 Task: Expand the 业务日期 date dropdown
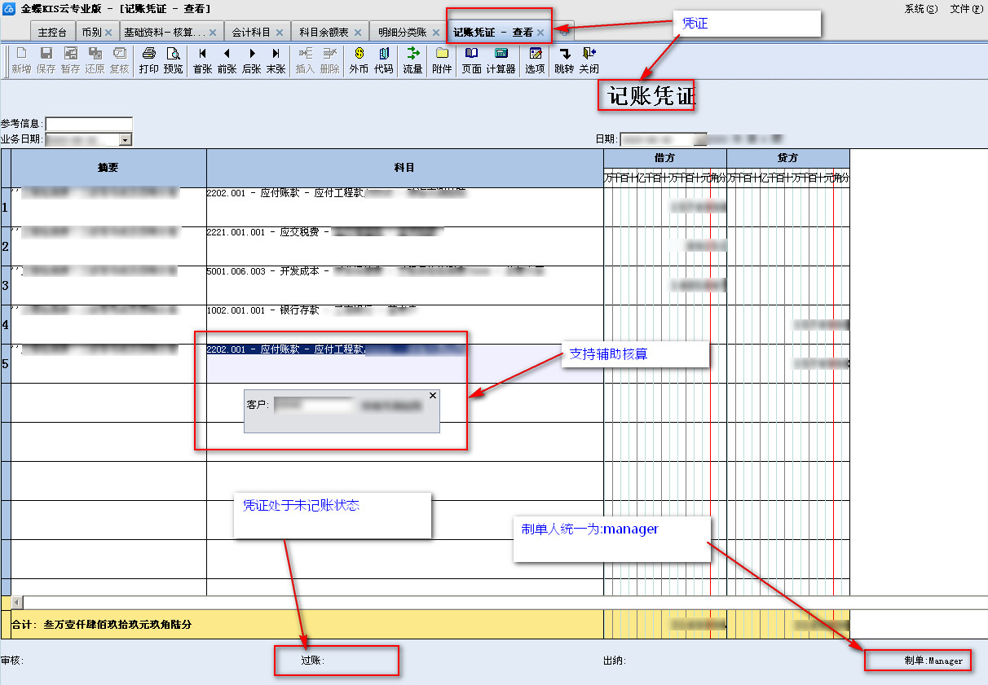coord(125,140)
